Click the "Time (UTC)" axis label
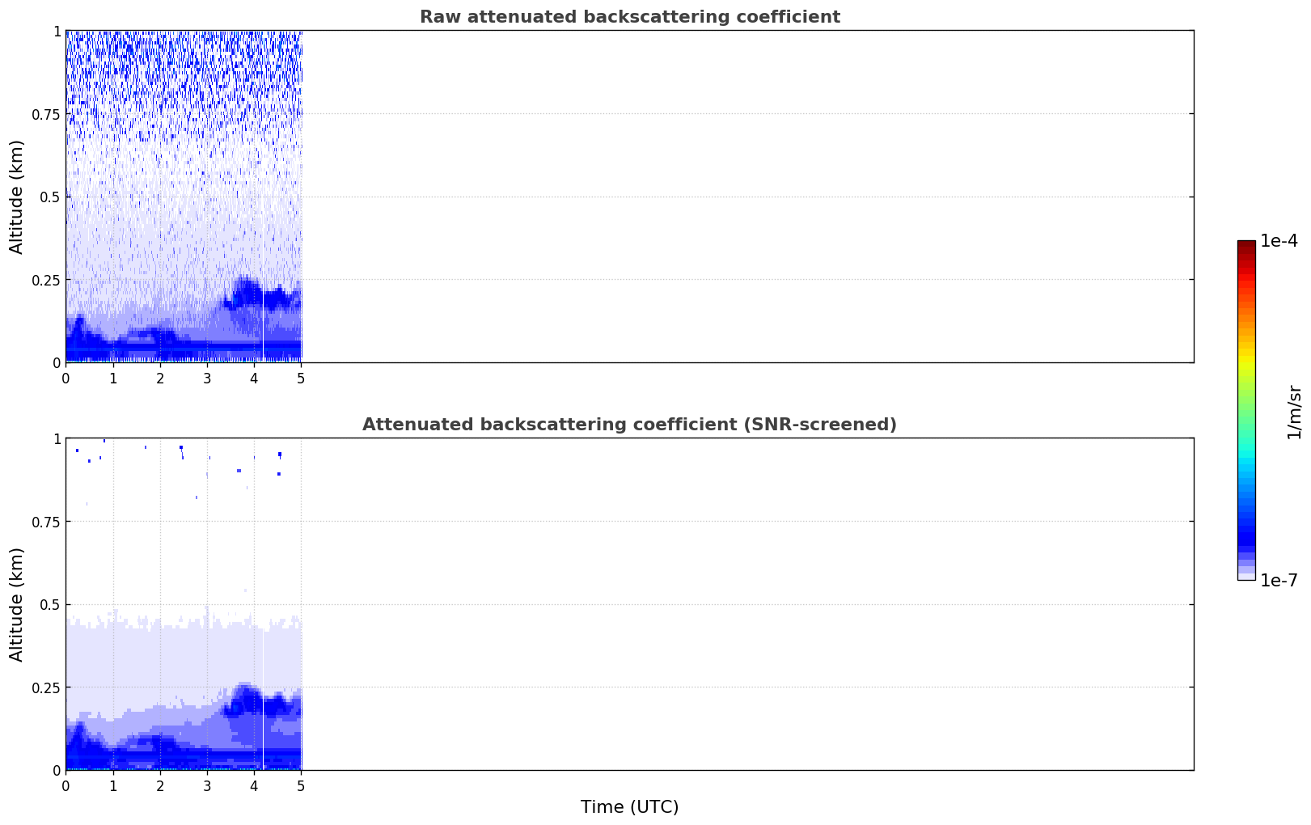 click(629, 806)
